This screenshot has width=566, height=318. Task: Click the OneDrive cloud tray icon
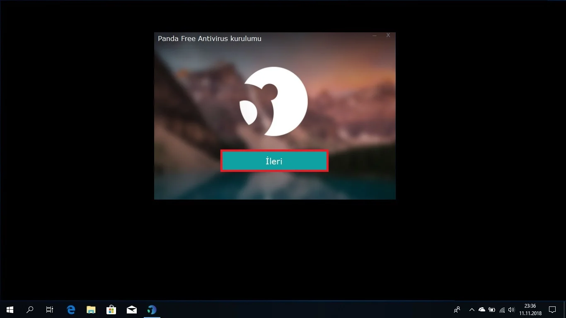481,310
